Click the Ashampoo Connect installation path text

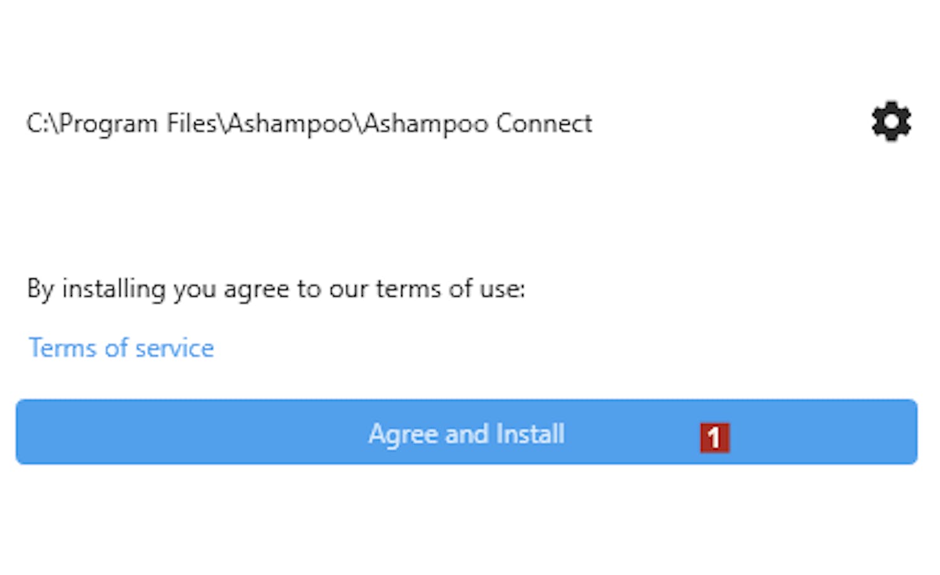click(309, 124)
